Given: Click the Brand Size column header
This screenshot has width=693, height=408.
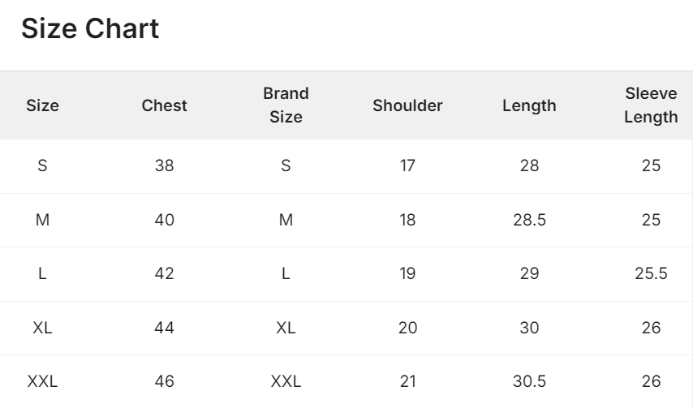Looking at the screenshot, I should (x=286, y=105).
